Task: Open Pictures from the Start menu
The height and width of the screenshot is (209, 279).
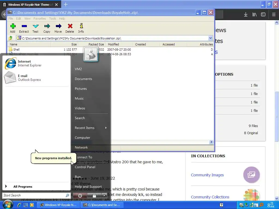Action: [x=81, y=88]
